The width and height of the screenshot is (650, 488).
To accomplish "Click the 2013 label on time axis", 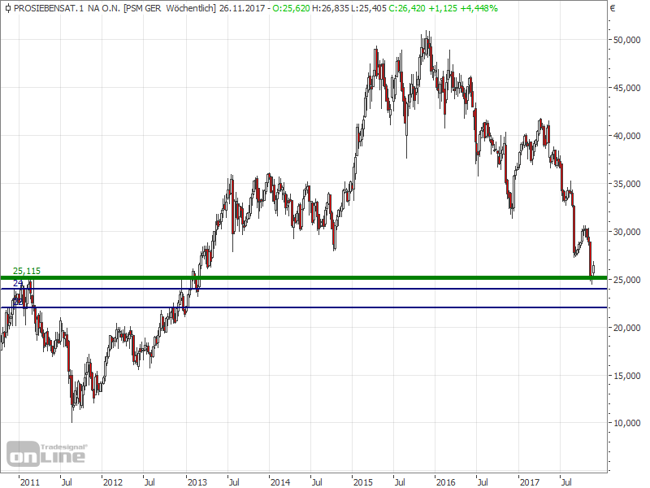I will coord(197,482).
